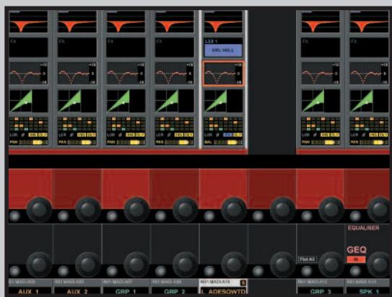
Task: Select the AUX 1 channel label
Action: [30, 291]
